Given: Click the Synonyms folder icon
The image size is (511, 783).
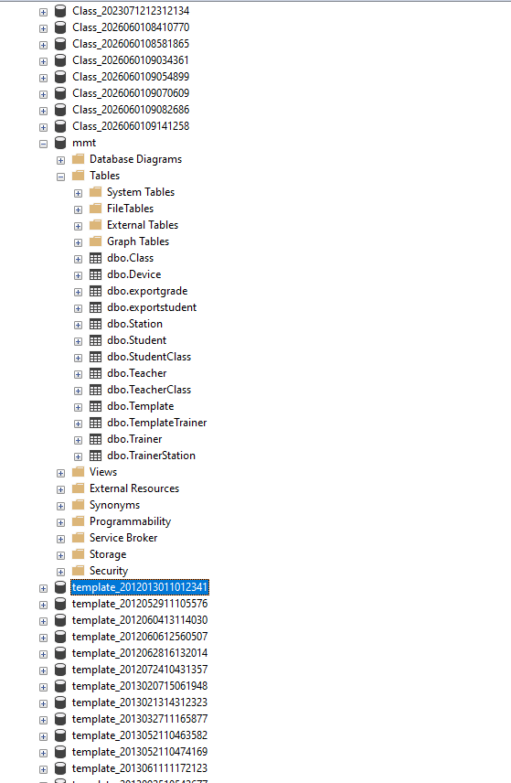Looking at the screenshot, I should (78, 505).
